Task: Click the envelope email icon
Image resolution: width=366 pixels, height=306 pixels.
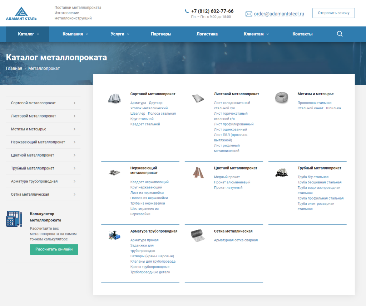Action: click(x=249, y=14)
